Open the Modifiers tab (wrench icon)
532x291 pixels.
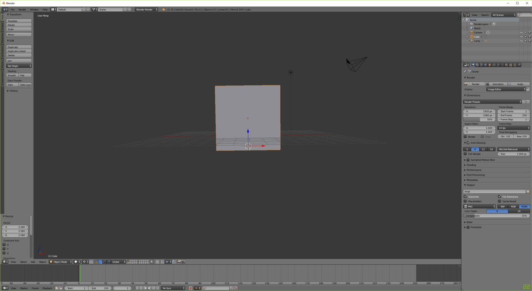pos(499,65)
